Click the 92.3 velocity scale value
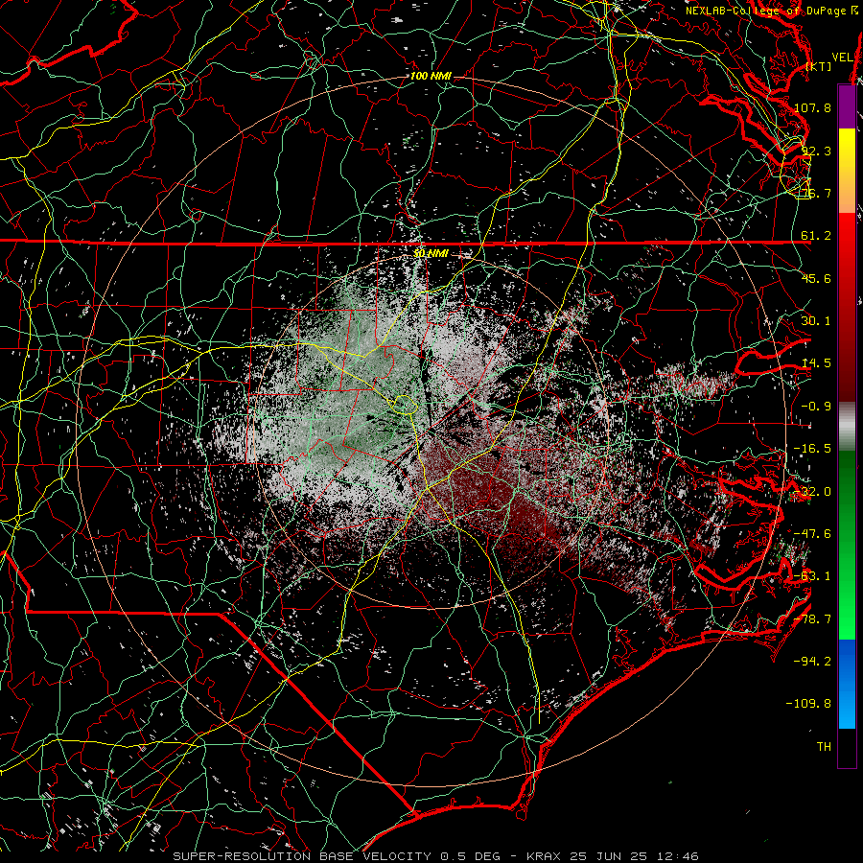863x863 pixels. 816,151
